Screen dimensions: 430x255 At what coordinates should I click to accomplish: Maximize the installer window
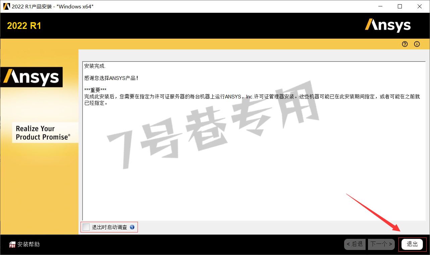coord(400,6)
